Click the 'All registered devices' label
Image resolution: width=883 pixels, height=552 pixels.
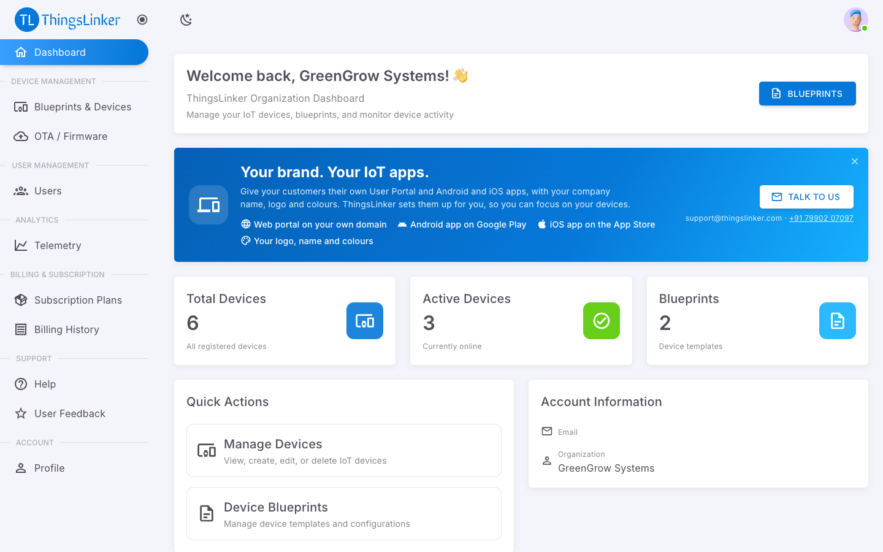(226, 347)
